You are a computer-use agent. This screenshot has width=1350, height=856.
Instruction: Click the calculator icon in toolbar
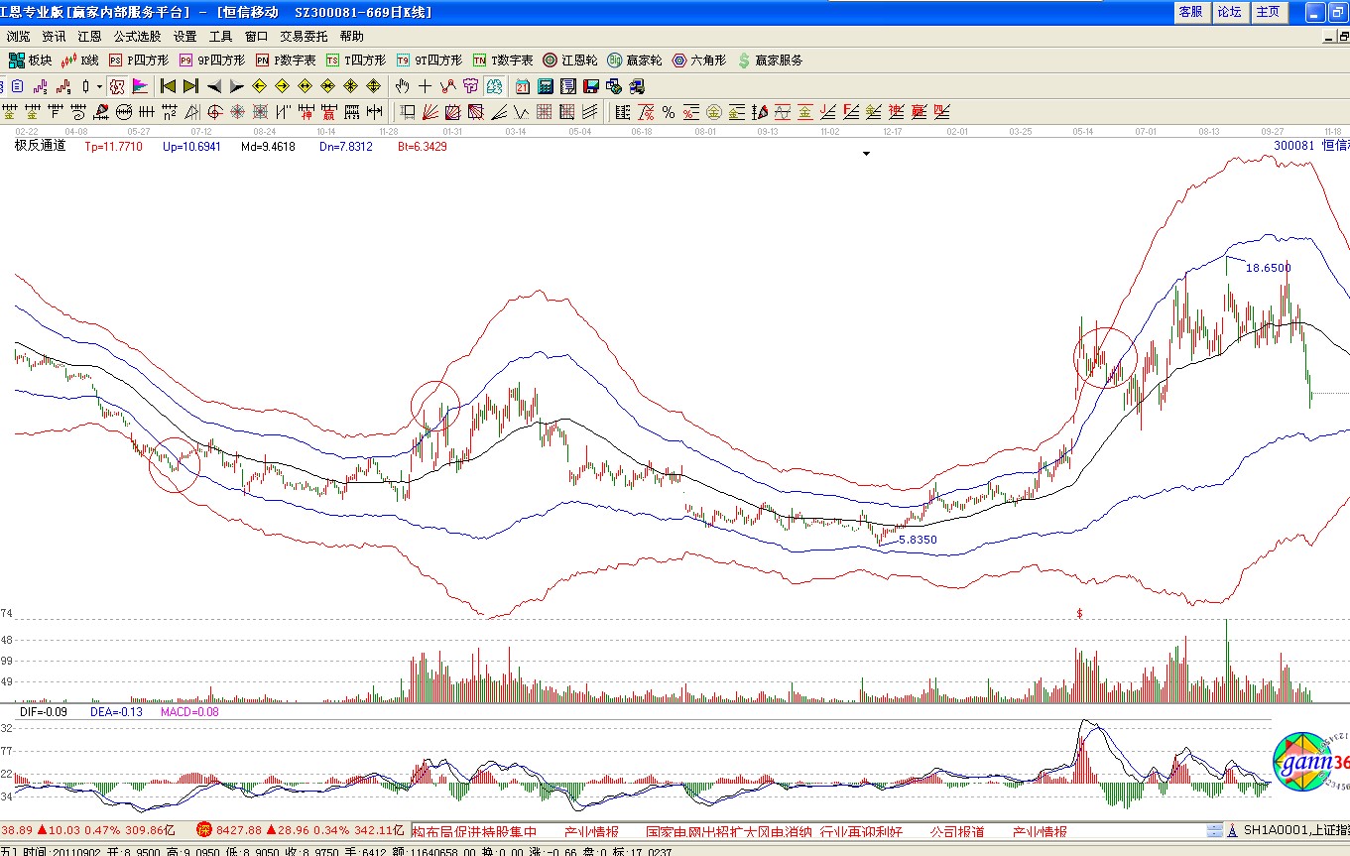(x=545, y=86)
